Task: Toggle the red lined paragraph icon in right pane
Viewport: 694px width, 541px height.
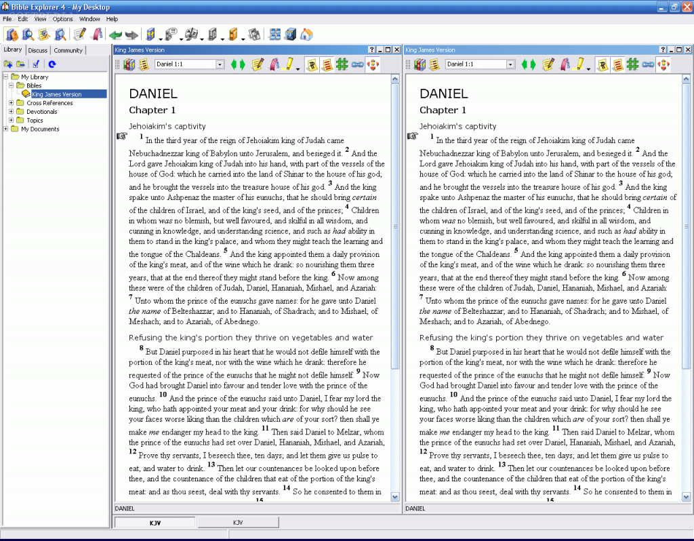Action: pos(617,64)
